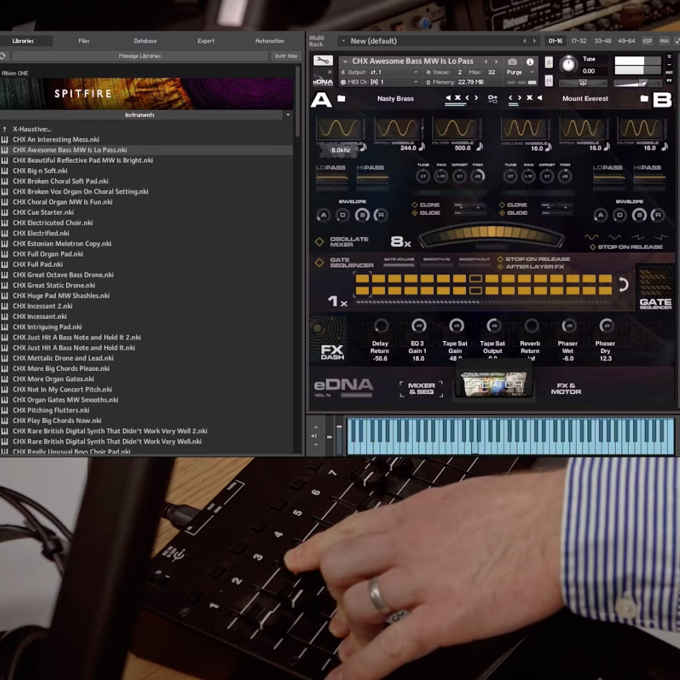This screenshot has width=680, height=680.
Task: Expand the Multi Rack preset dropdown
Action: tap(343, 41)
